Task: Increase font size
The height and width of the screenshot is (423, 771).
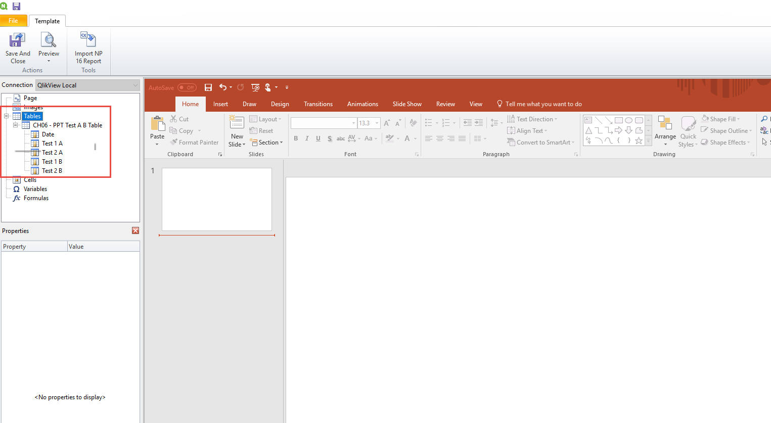Action: (387, 123)
